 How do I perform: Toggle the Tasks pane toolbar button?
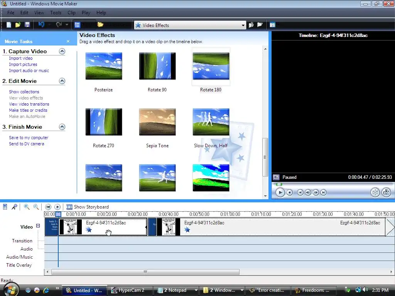[84, 25]
